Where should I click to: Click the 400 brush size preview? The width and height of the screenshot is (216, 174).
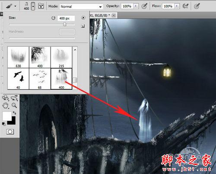coord(26,6)
